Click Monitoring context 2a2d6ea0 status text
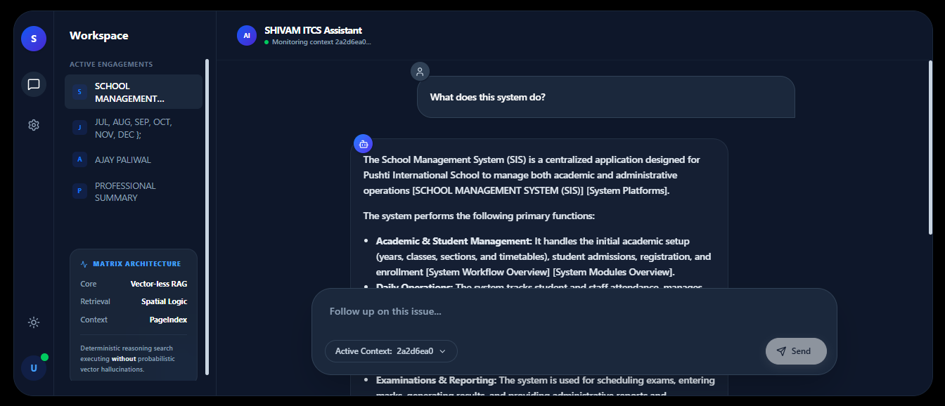Screen dimensions: 945x406 pyautogui.click(x=321, y=42)
